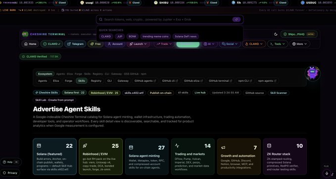Click the Clawd button beside fih

[281, 3]
